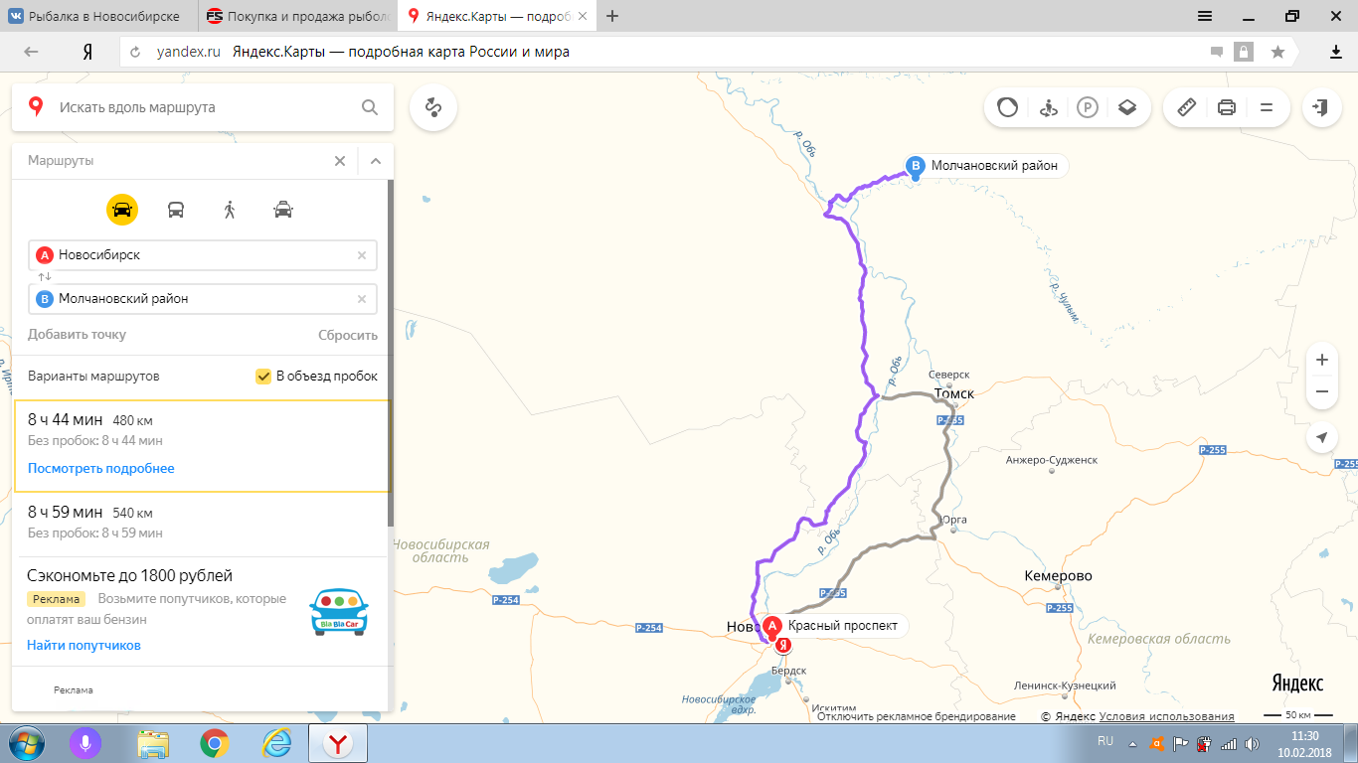Viewport: 1358px width, 763px height.
Task: Toggle В объезд пробок checkbox
Action: click(263, 377)
